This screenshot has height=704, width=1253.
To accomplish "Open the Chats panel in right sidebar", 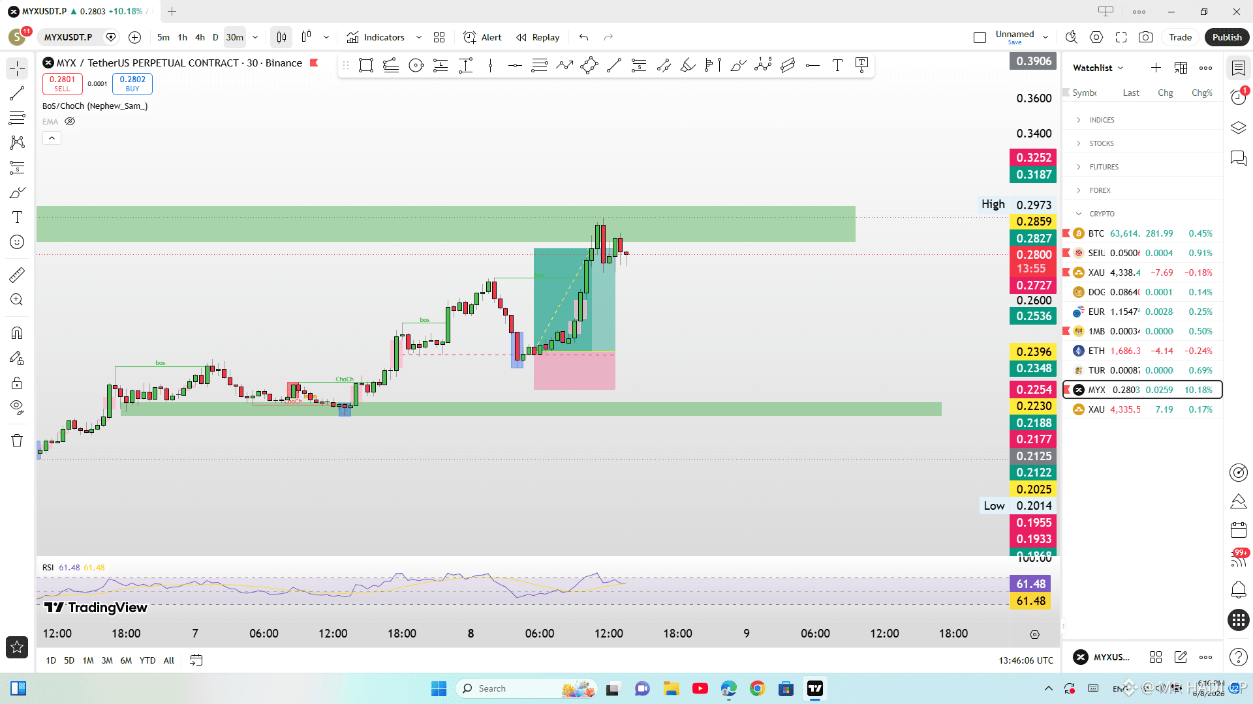I will 1238,158.
